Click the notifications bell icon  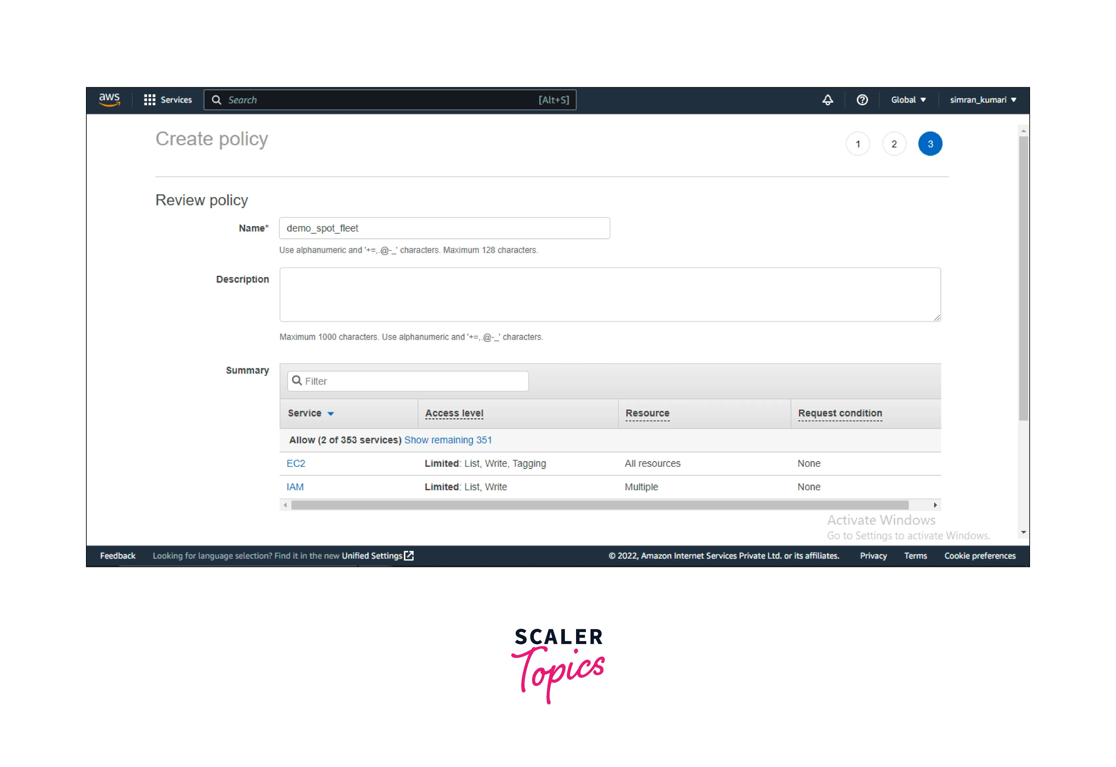click(827, 100)
